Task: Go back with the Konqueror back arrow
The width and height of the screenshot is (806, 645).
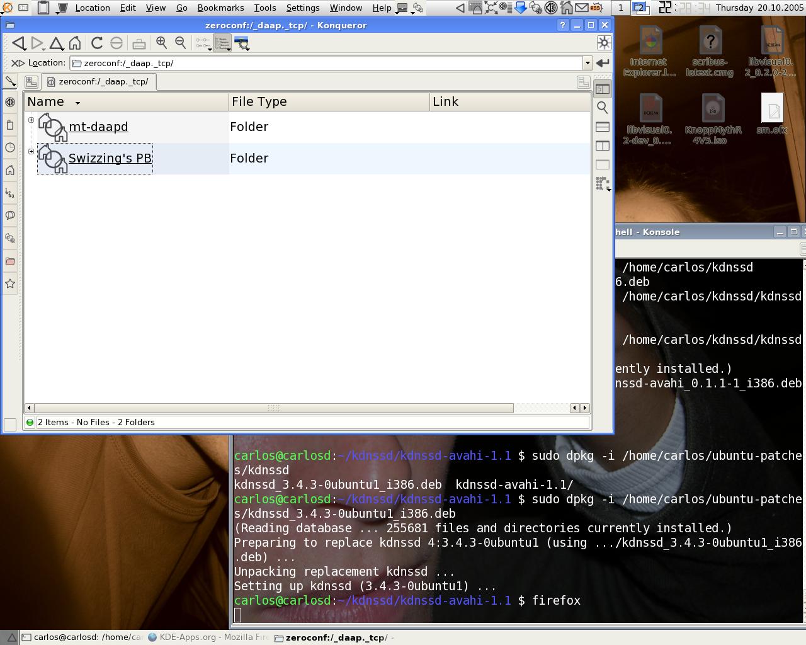Action: pyautogui.click(x=18, y=43)
